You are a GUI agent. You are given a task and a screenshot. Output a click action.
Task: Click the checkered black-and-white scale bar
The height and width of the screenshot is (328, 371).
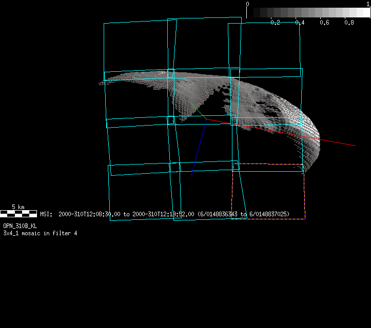[x=18, y=213]
